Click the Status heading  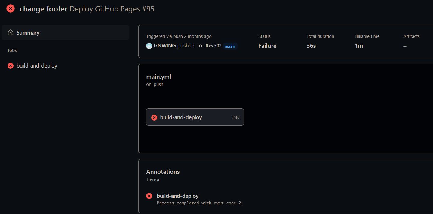pyautogui.click(x=264, y=36)
